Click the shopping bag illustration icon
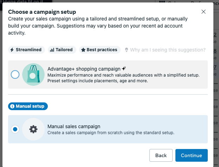The image size is (219, 167). [x=33, y=74]
